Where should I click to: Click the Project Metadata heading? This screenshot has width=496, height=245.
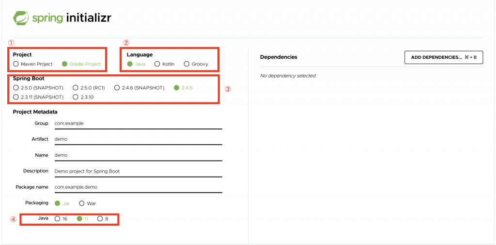click(x=35, y=112)
